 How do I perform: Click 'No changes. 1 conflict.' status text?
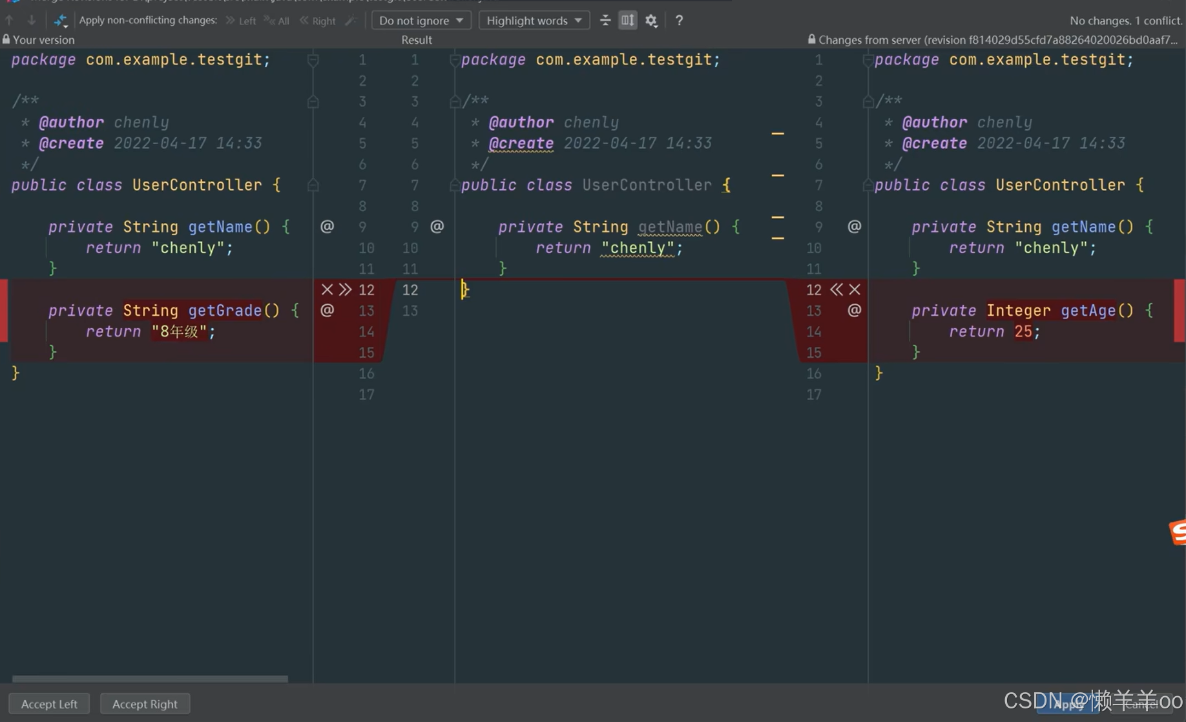click(1126, 21)
